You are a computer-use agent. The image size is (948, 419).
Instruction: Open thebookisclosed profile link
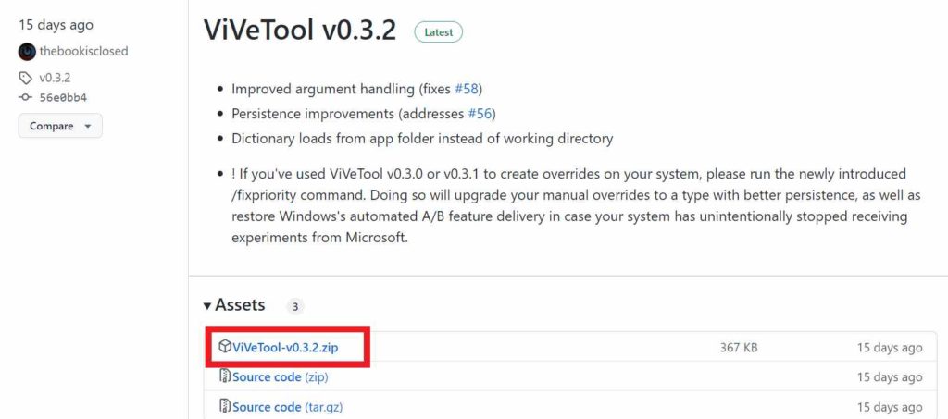click(x=83, y=51)
